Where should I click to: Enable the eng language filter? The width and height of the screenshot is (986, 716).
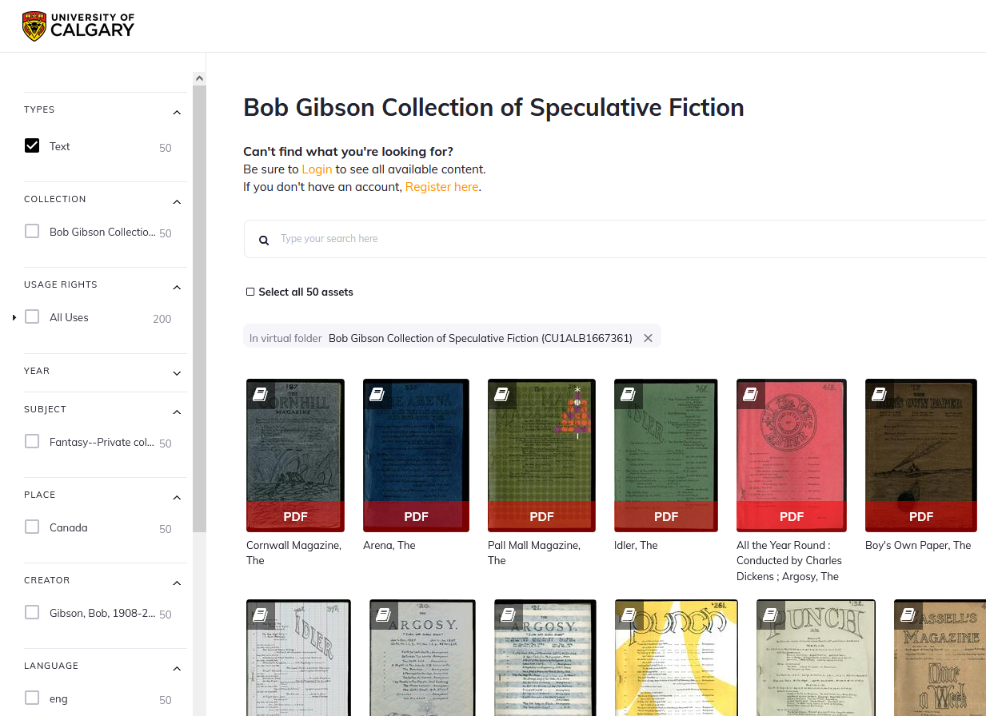[32, 698]
